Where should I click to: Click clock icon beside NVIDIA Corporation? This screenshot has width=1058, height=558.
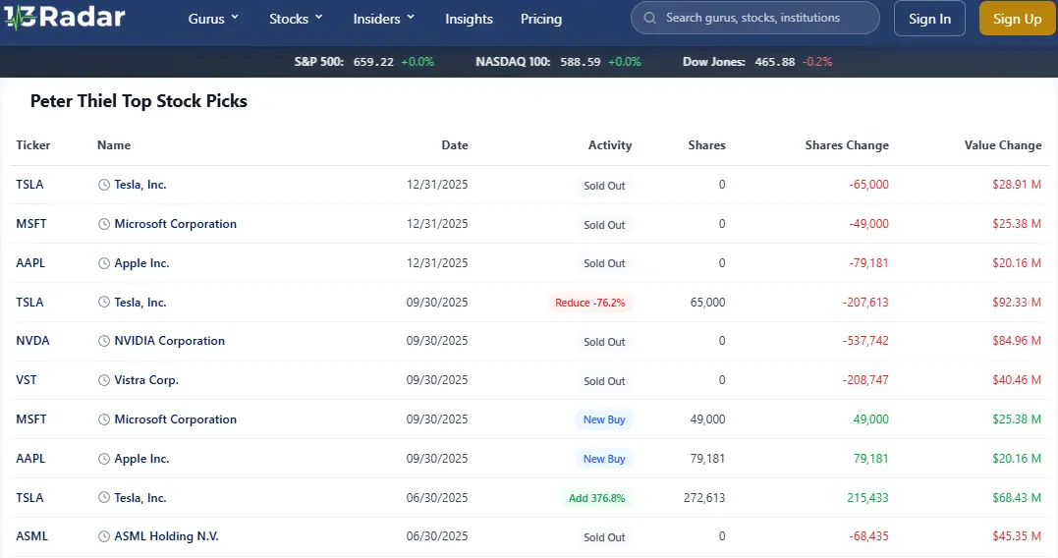click(x=105, y=341)
